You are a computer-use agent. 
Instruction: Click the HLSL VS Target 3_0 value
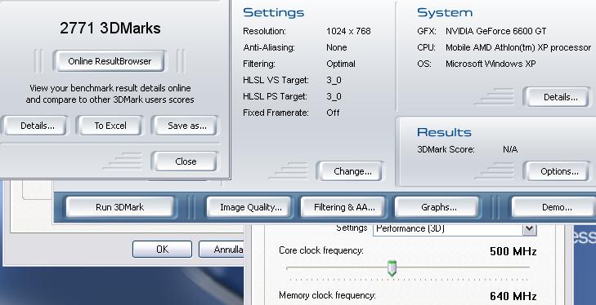[x=334, y=81]
